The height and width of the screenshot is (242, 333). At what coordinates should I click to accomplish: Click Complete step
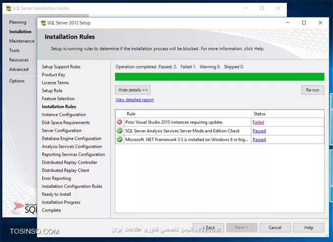[x=51, y=210]
